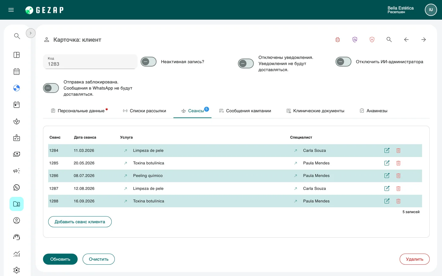Screen dimensions: 442x276
Task: Open the sidebar lotus services icon
Action: click(17, 121)
